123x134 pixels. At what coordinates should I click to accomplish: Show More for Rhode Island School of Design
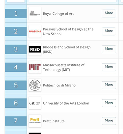109,49
